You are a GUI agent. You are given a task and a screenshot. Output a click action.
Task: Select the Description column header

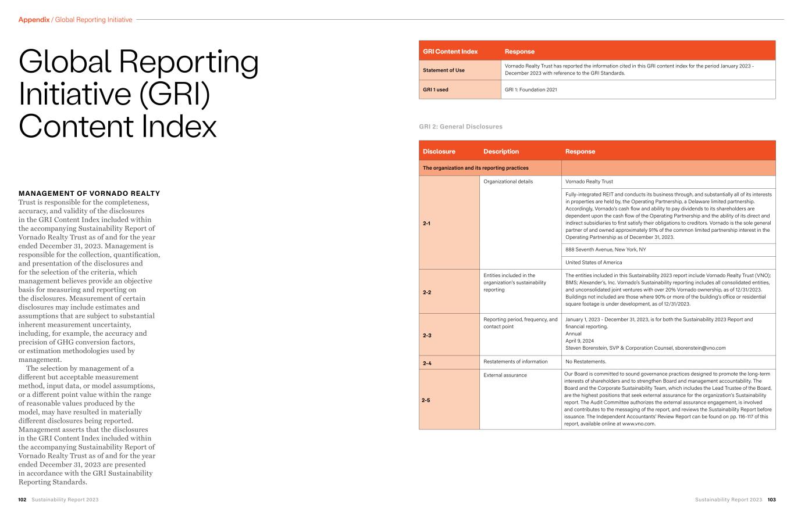(x=501, y=152)
